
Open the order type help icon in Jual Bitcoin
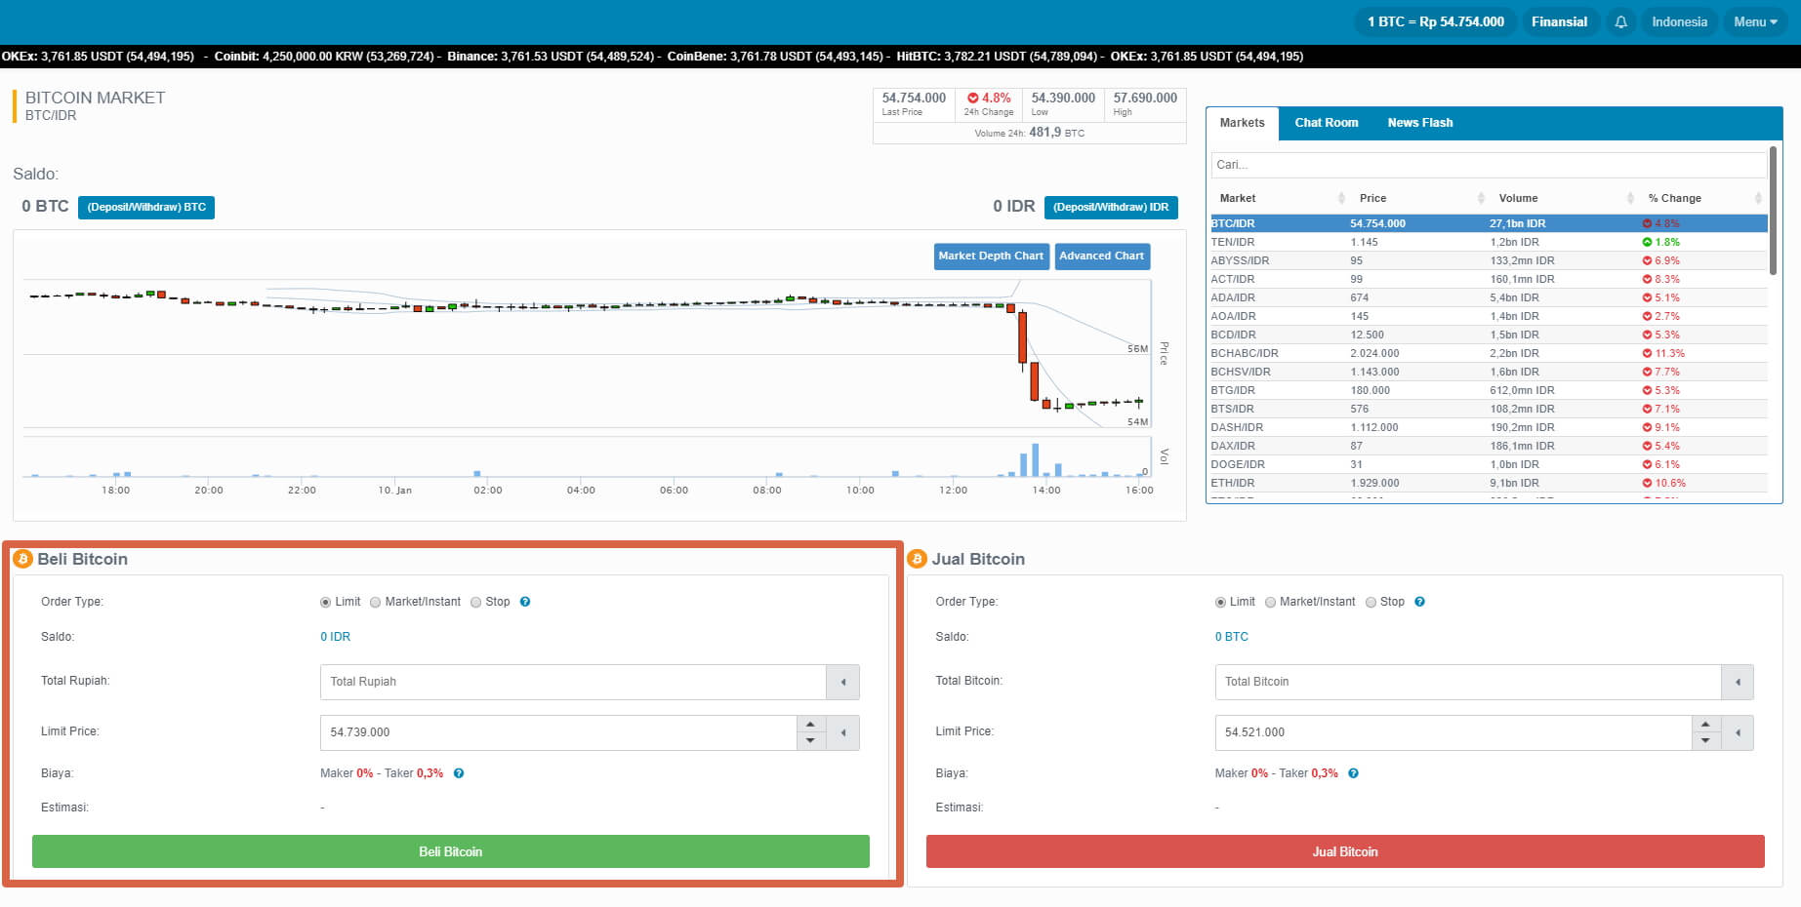point(1419,602)
